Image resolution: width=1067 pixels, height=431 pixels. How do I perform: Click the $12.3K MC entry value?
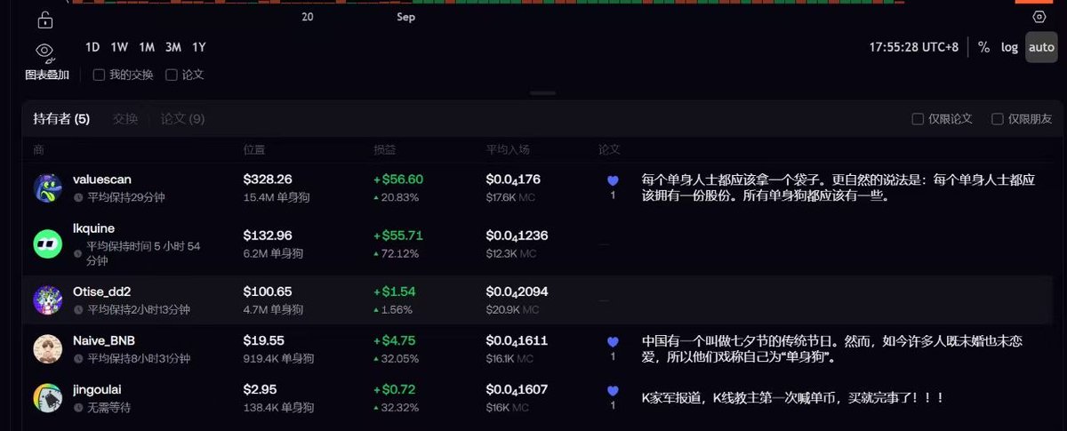pyautogui.click(x=511, y=253)
